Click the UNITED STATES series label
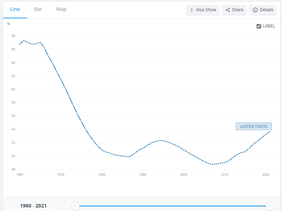Image resolution: width=282 pixels, height=211 pixels. click(254, 126)
